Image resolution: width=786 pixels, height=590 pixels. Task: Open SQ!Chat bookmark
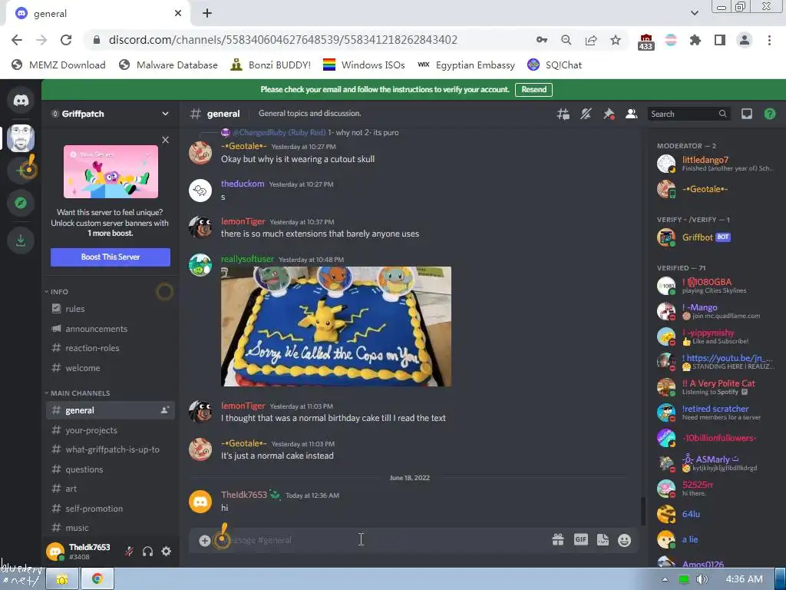pos(555,65)
